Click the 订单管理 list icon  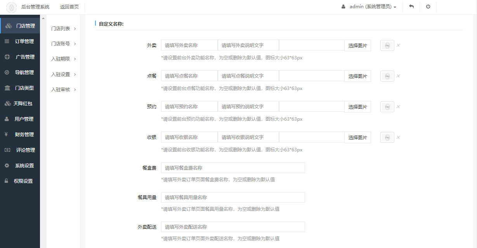tap(7, 41)
